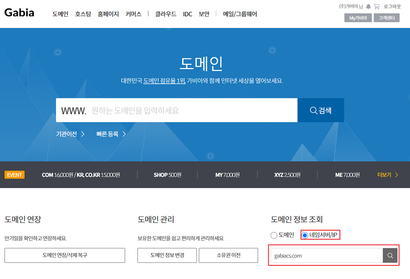
Task: Click the Gabia logo
Action: (x=20, y=13)
